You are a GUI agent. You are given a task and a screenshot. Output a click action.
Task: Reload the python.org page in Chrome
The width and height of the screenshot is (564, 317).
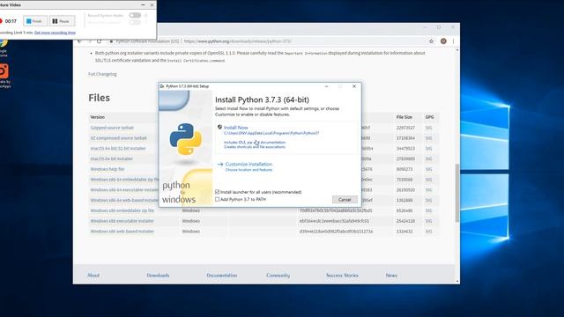[100, 41]
